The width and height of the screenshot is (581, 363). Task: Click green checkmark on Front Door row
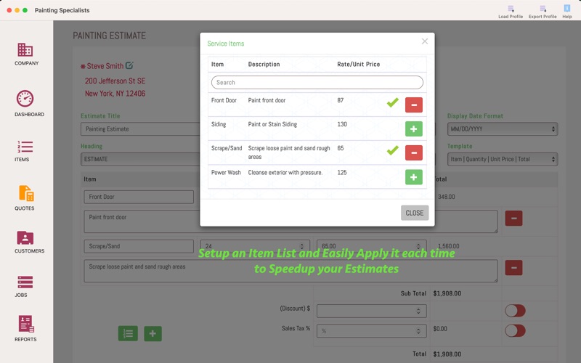(x=393, y=102)
